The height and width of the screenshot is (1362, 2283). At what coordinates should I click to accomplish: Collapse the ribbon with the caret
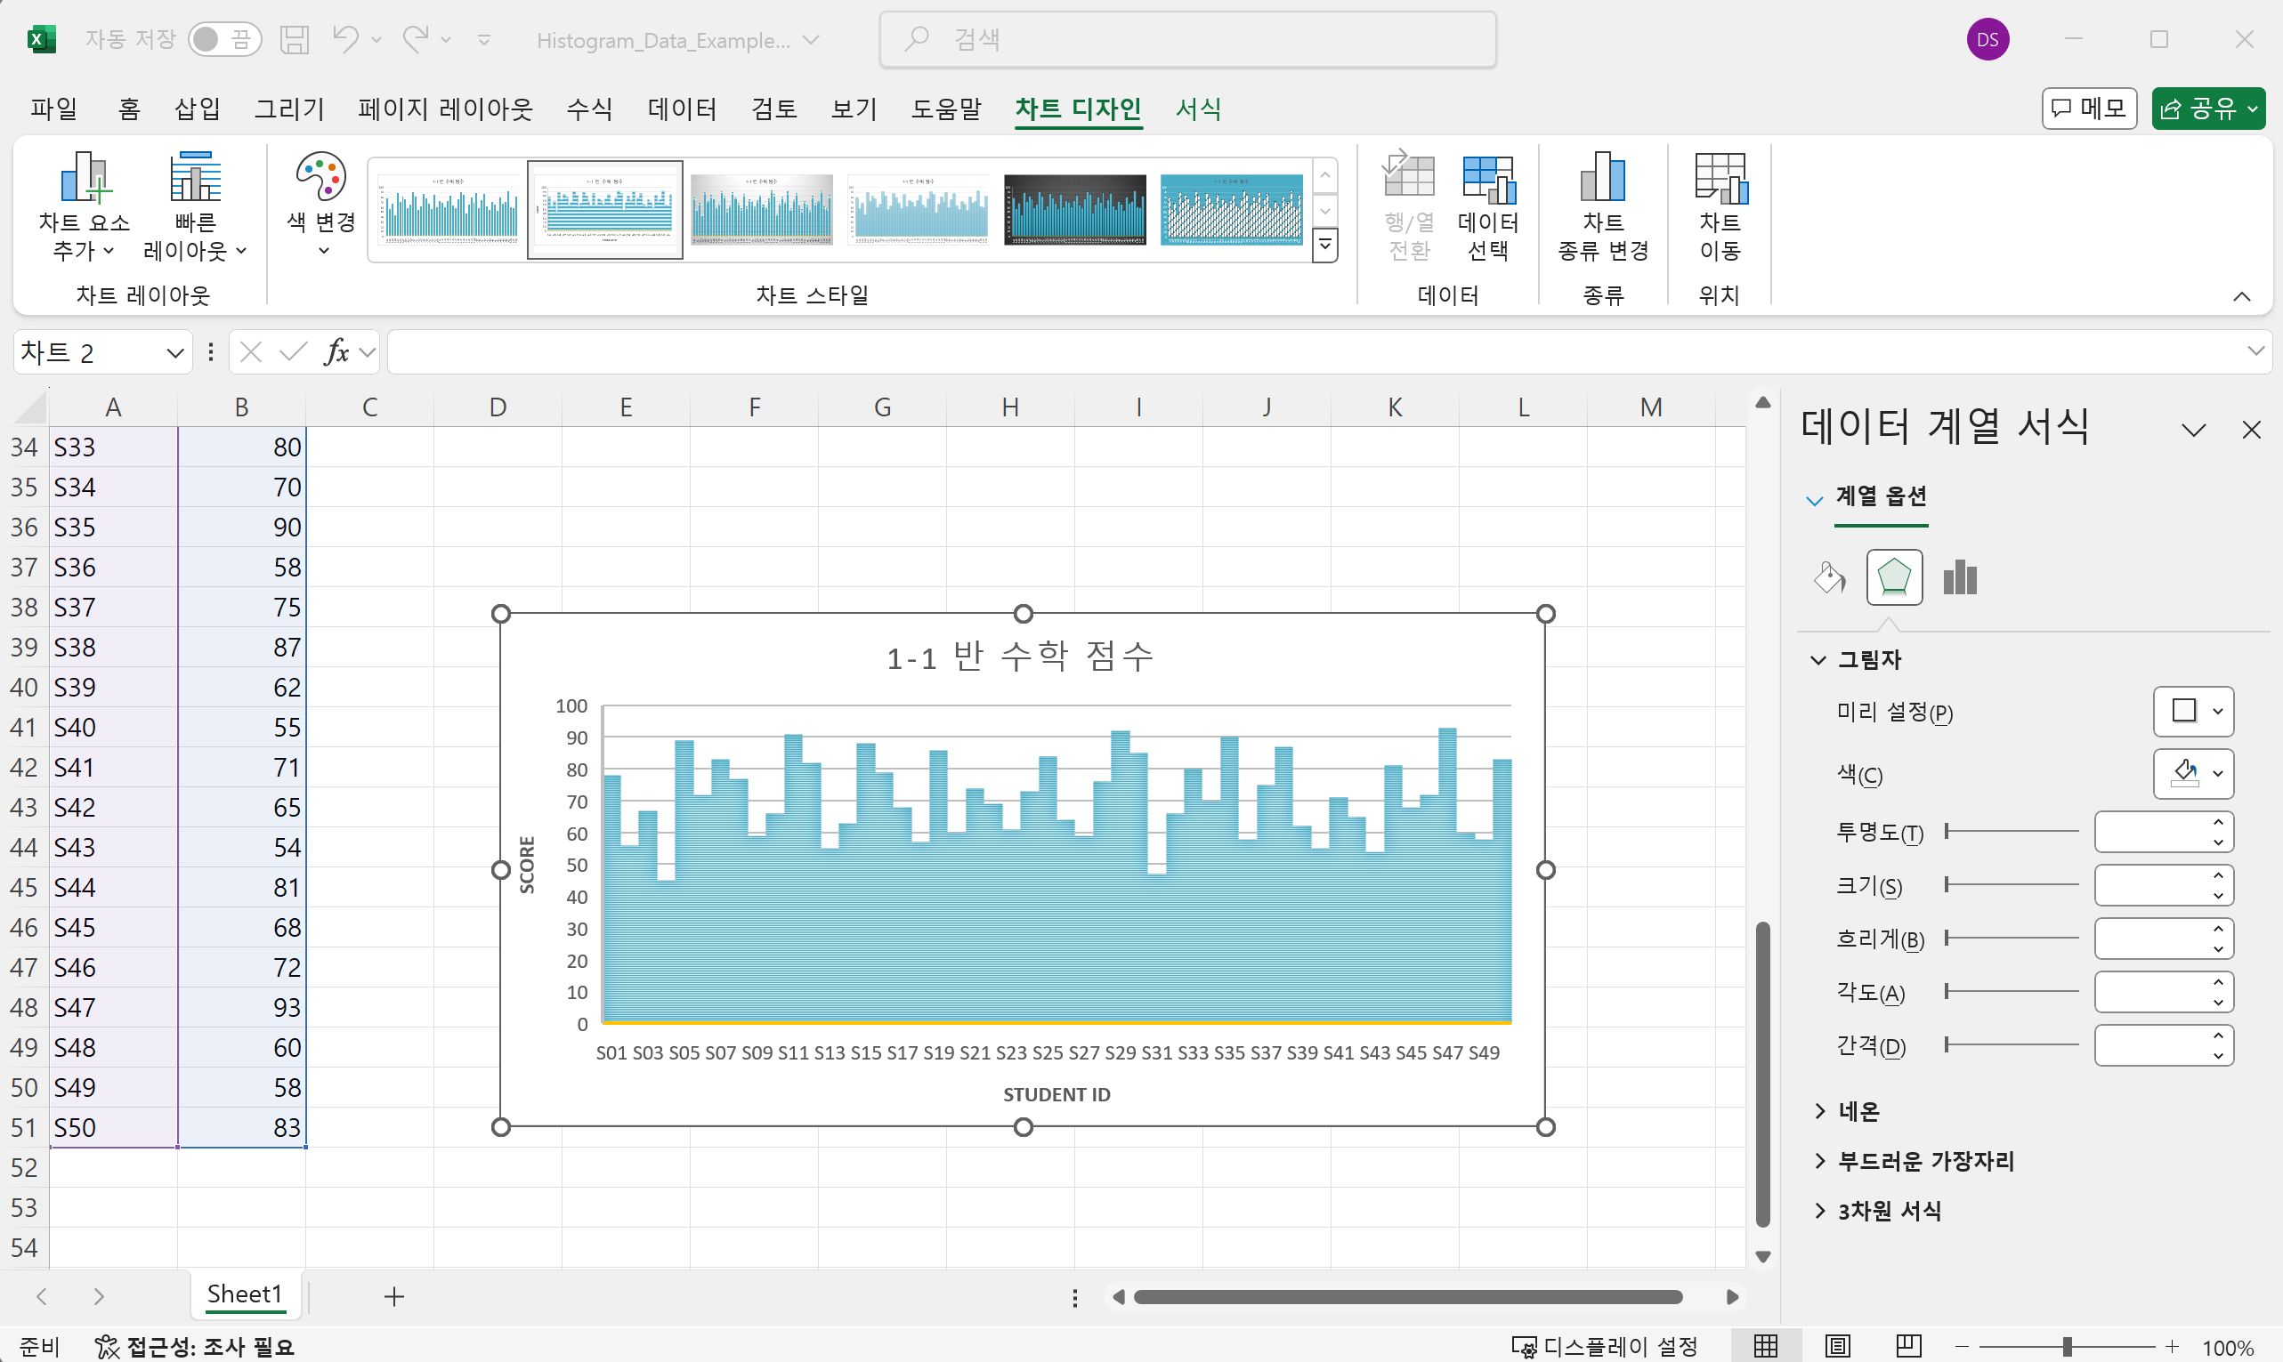[2242, 296]
